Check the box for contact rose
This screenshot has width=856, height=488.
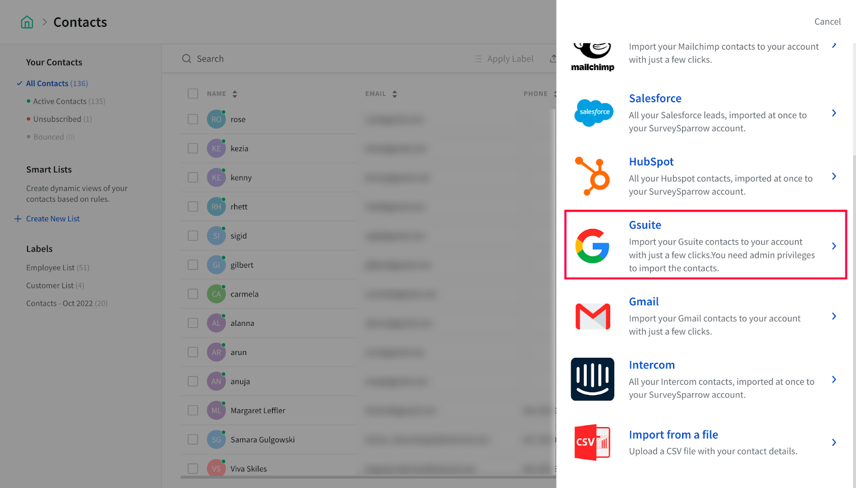tap(193, 119)
